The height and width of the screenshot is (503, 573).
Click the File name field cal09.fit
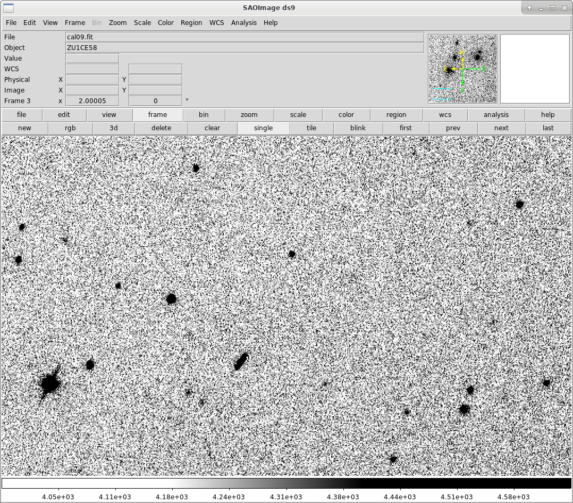(245, 37)
